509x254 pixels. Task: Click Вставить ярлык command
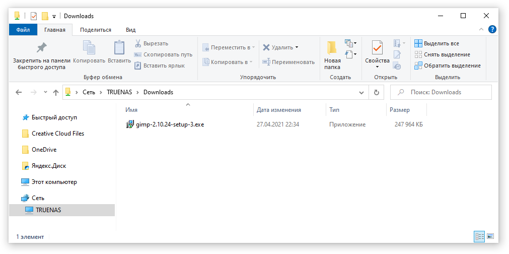[x=160, y=66]
